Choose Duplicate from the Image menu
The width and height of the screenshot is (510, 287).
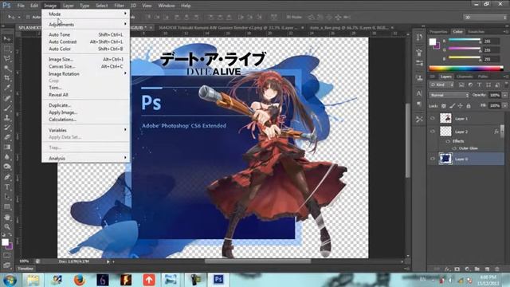tap(86, 105)
